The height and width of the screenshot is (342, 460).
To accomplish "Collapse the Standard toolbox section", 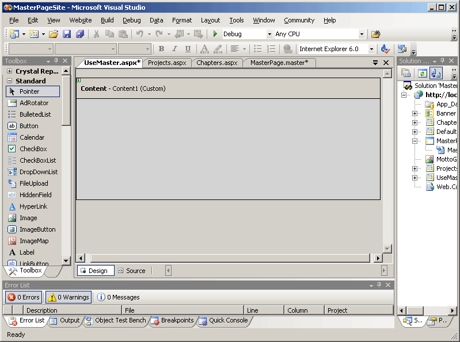I will (10, 81).
